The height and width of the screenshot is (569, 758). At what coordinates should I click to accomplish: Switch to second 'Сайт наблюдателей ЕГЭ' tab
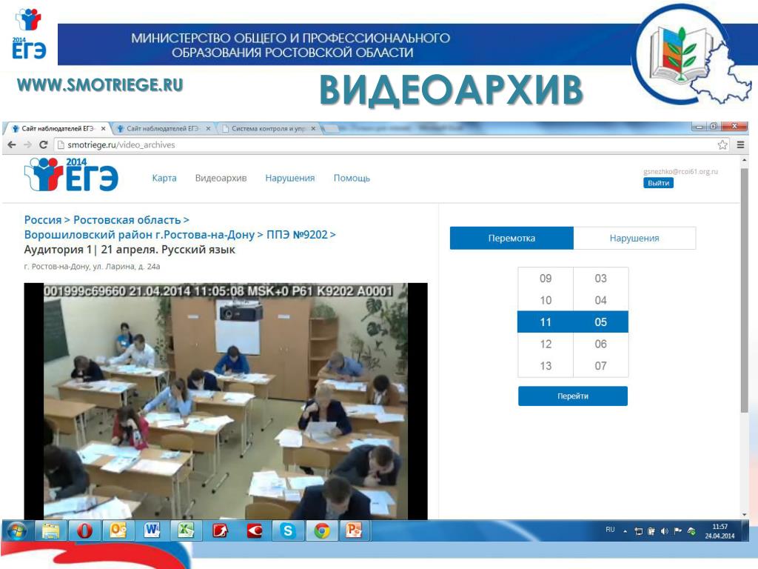coord(164,129)
